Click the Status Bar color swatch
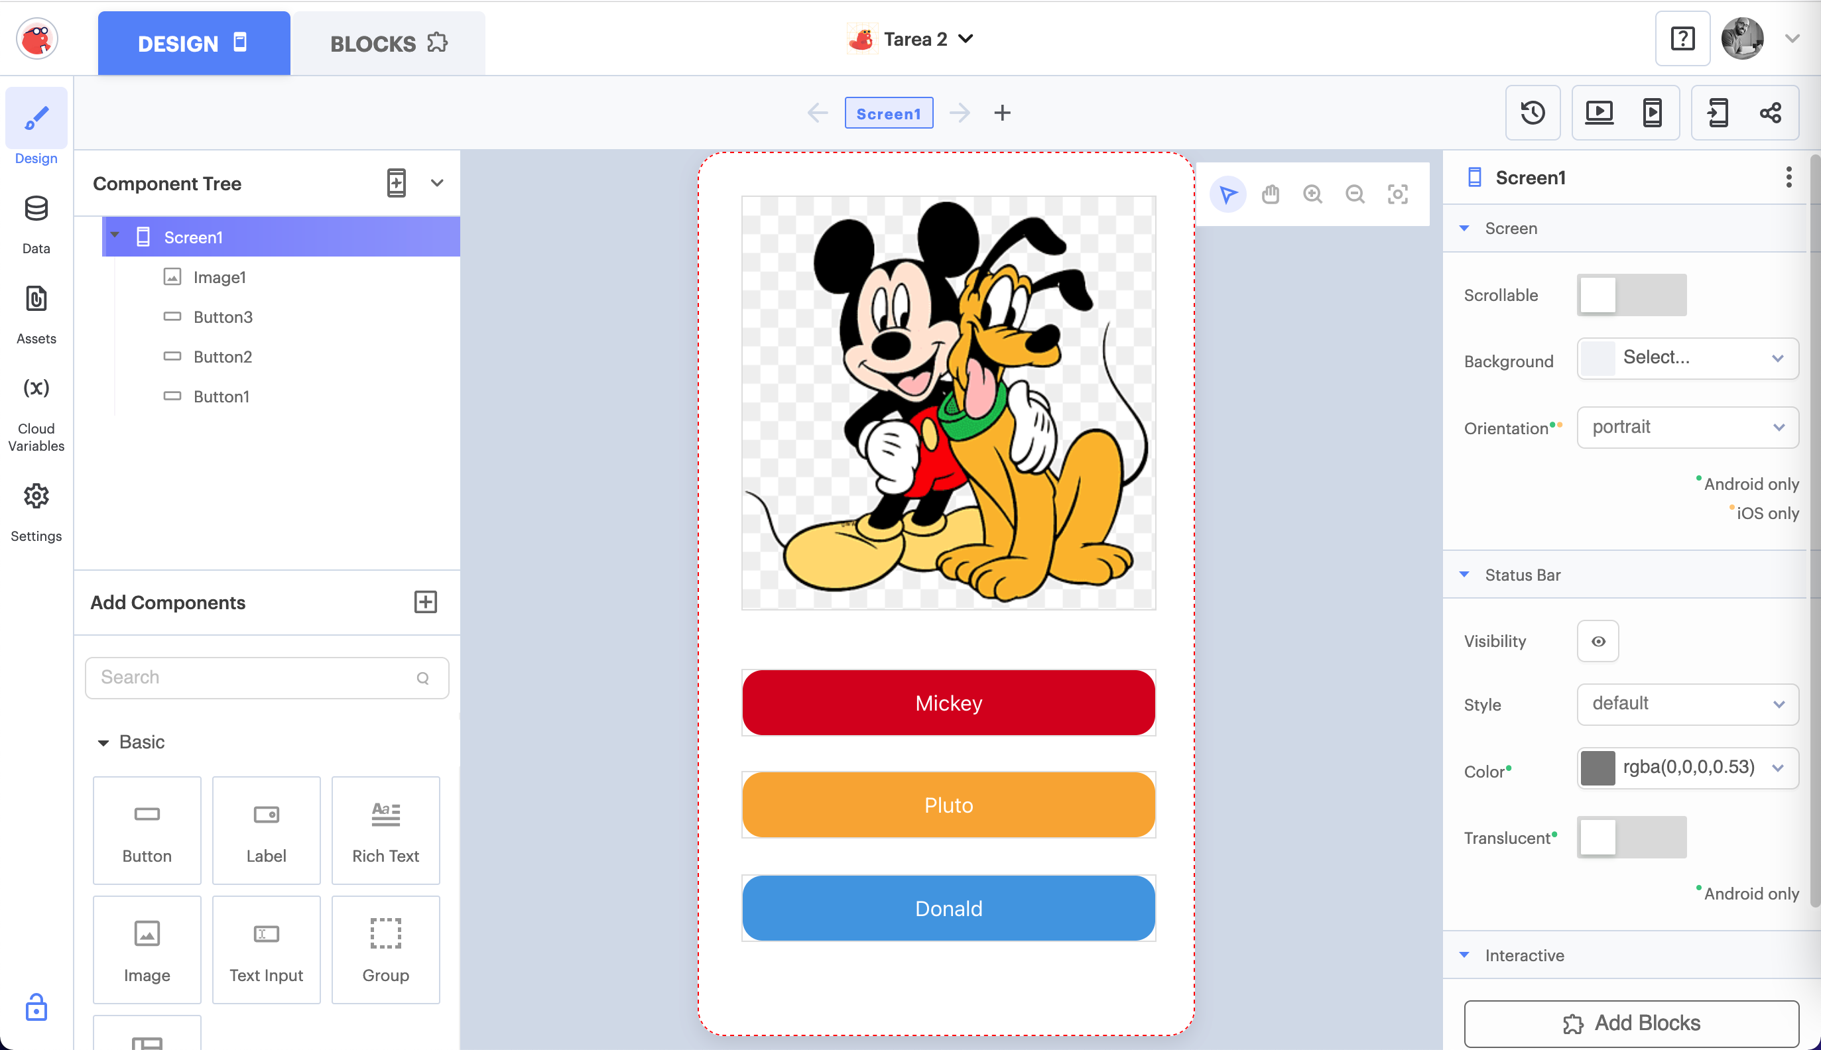 (1598, 768)
